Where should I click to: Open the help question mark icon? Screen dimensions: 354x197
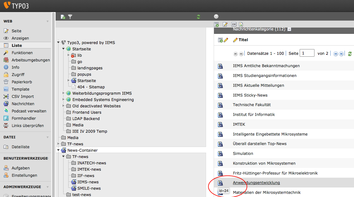(216, 16)
